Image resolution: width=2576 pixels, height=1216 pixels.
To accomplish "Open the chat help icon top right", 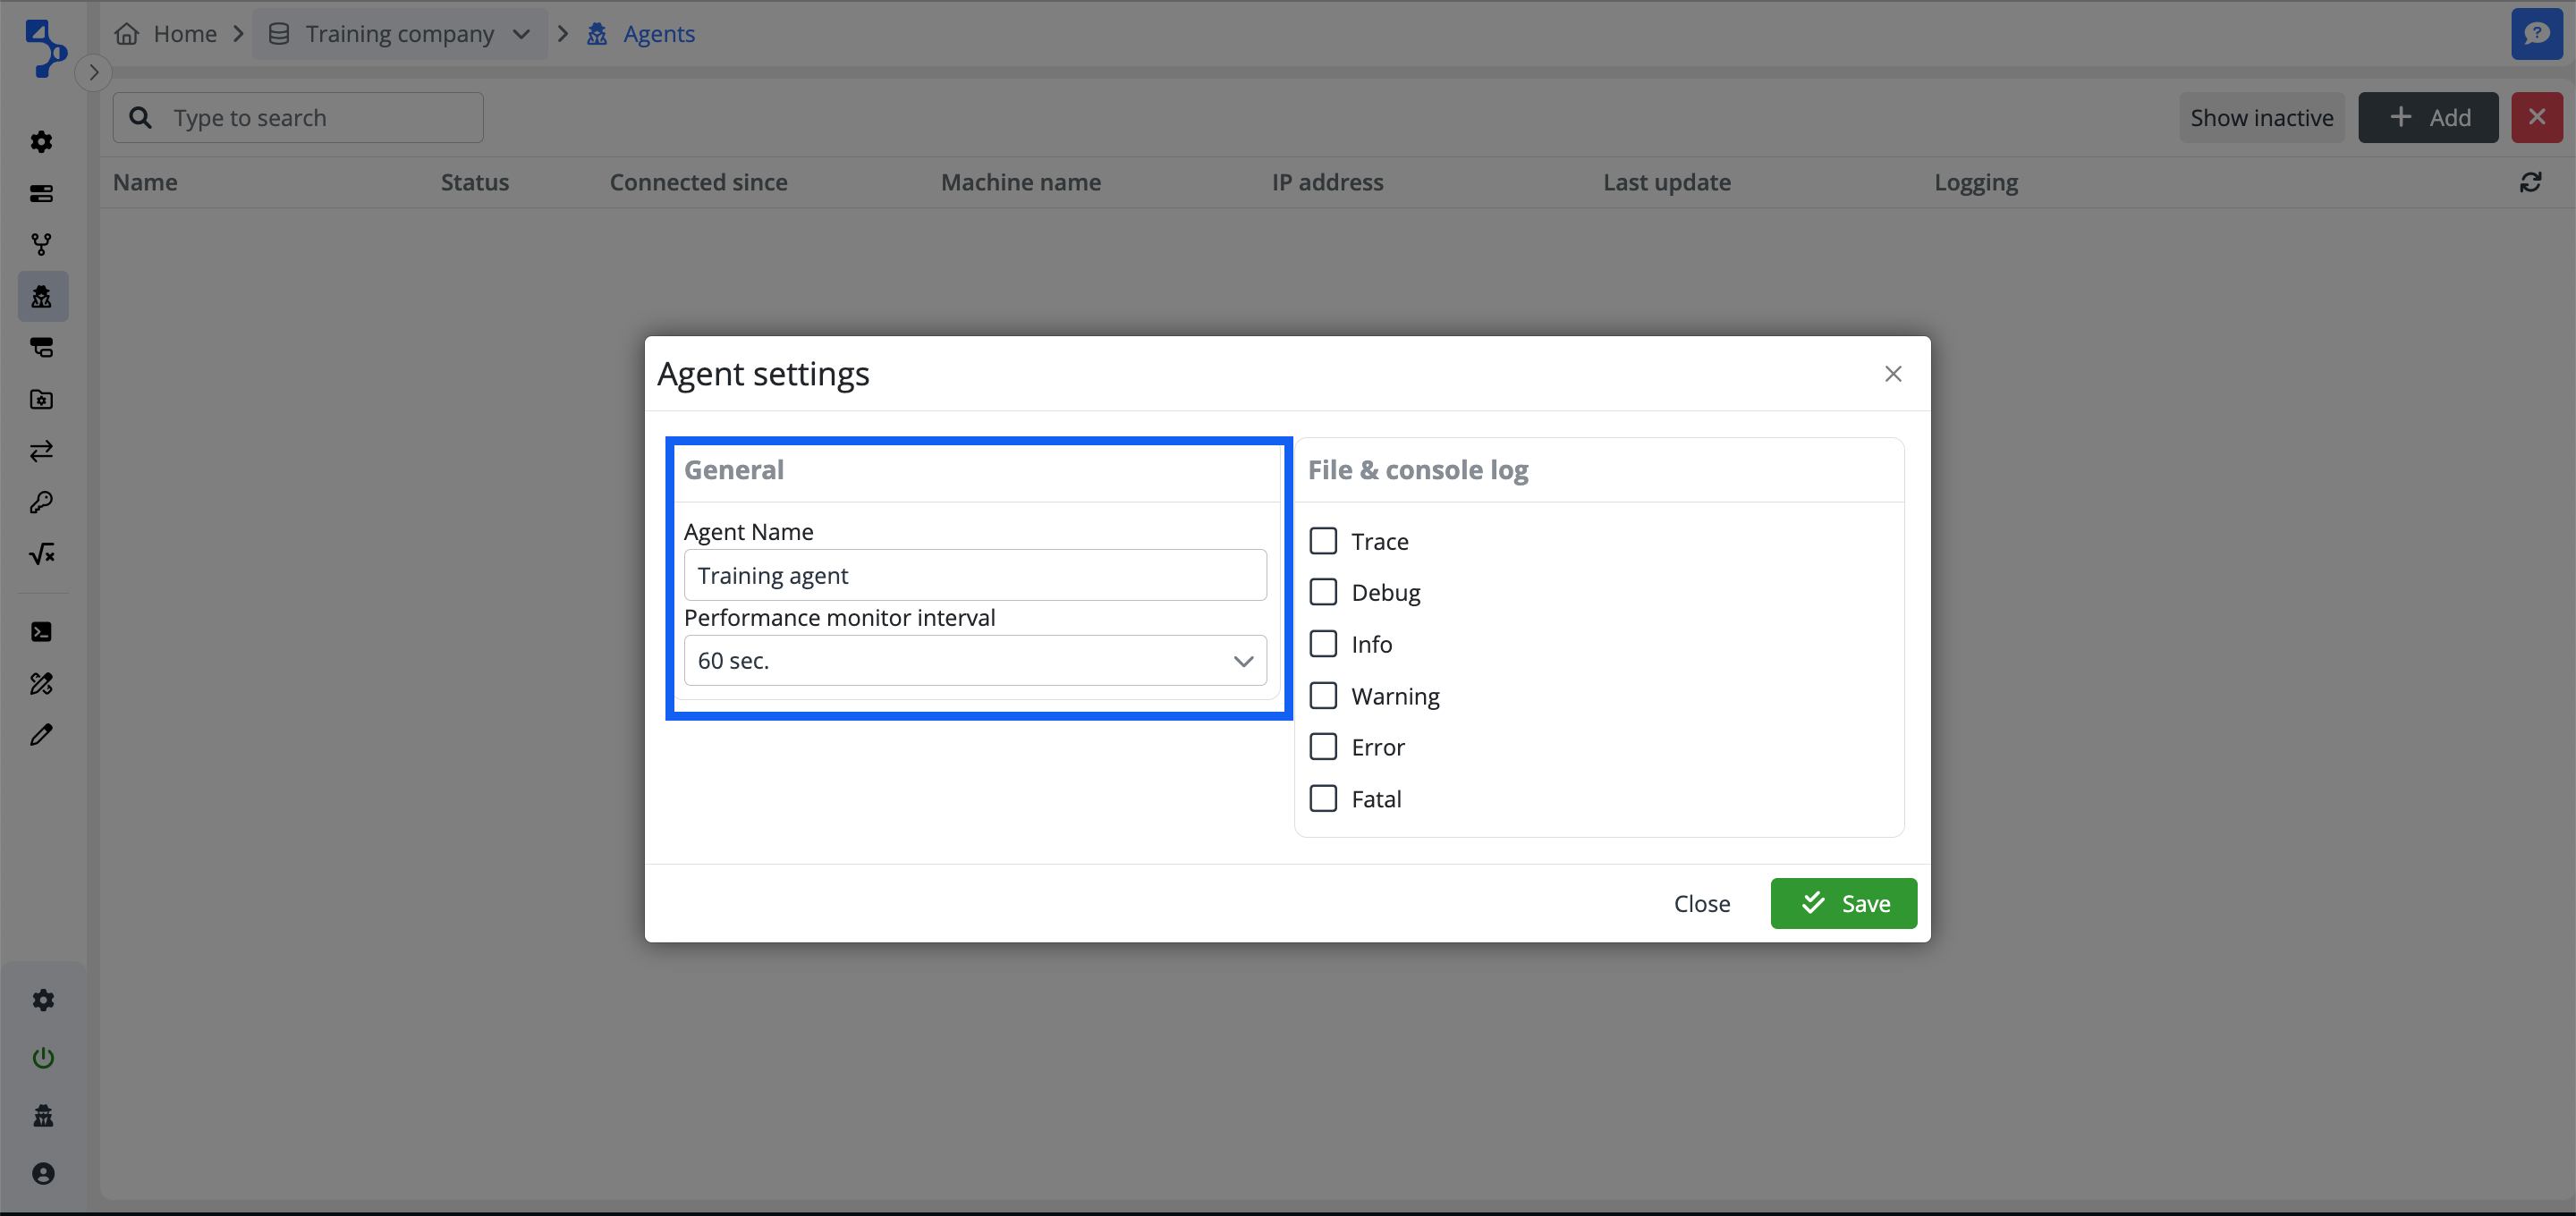I will click(x=2536, y=34).
